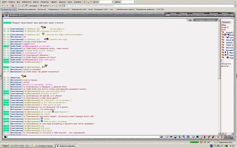Open the address bar URL dropdown arrow

[x=235, y=6]
